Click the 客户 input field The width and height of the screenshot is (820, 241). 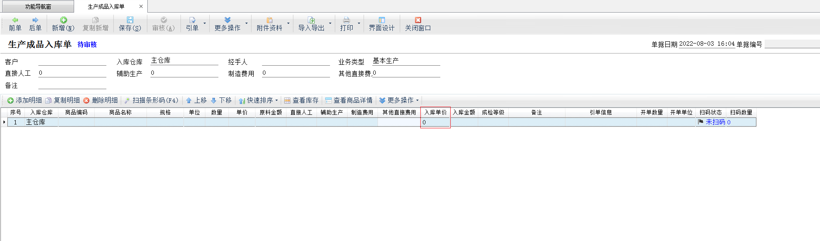point(72,62)
